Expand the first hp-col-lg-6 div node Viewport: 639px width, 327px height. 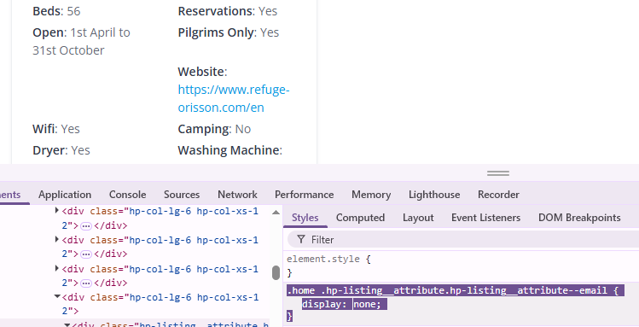(x=56, y=211)
